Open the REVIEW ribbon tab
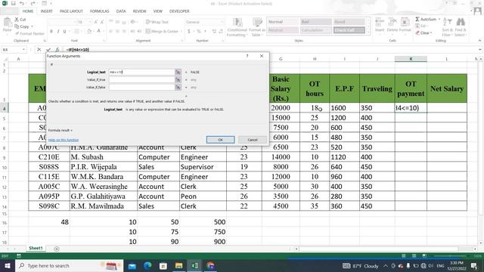484x272 pixels. [139, 11]
